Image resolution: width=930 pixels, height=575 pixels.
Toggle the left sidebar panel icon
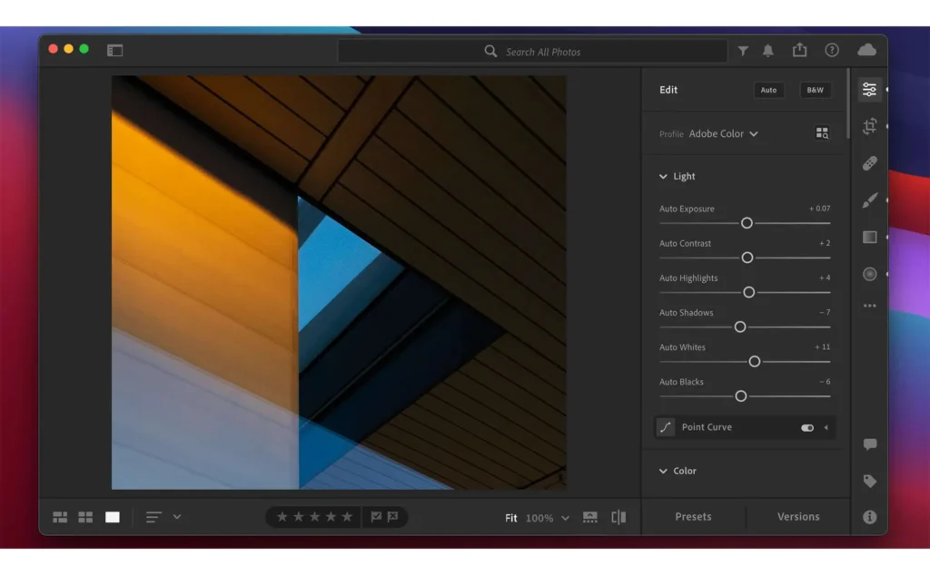point(114,51)
